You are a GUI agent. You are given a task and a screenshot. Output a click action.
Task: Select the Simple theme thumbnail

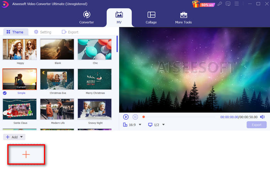coord(20,79)
